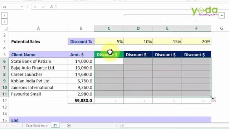229x129 pixels.
Task: Click the Select All corner triangle
Action: [6, 29]
